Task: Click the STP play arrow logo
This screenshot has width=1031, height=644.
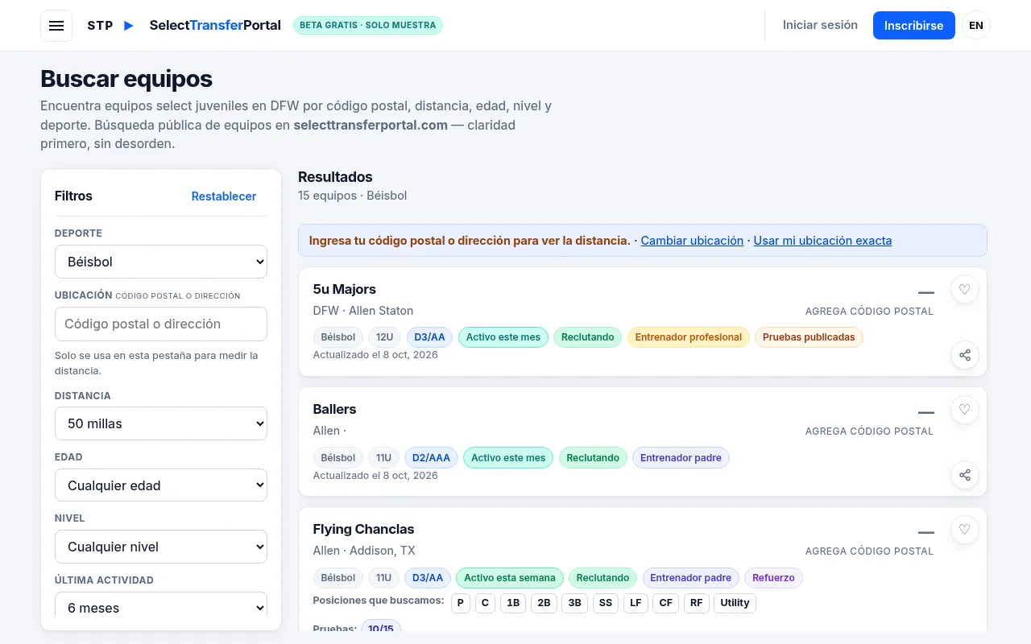Action: 129,26
